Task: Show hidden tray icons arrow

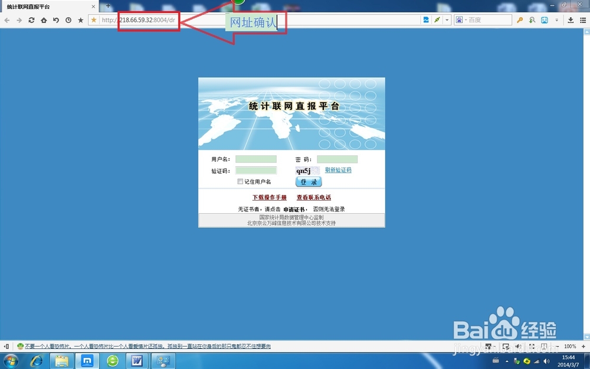Action: [x=507, y=361]
